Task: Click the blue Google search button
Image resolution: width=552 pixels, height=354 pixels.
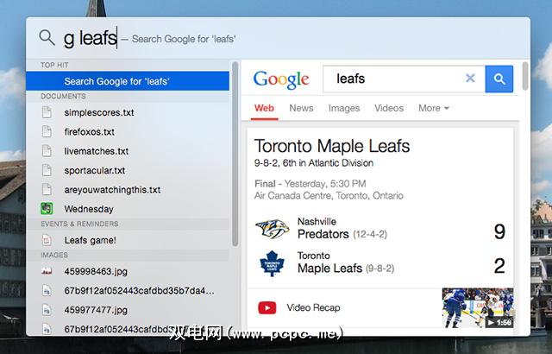Action: pyautogui.click(x=499, y=79)
